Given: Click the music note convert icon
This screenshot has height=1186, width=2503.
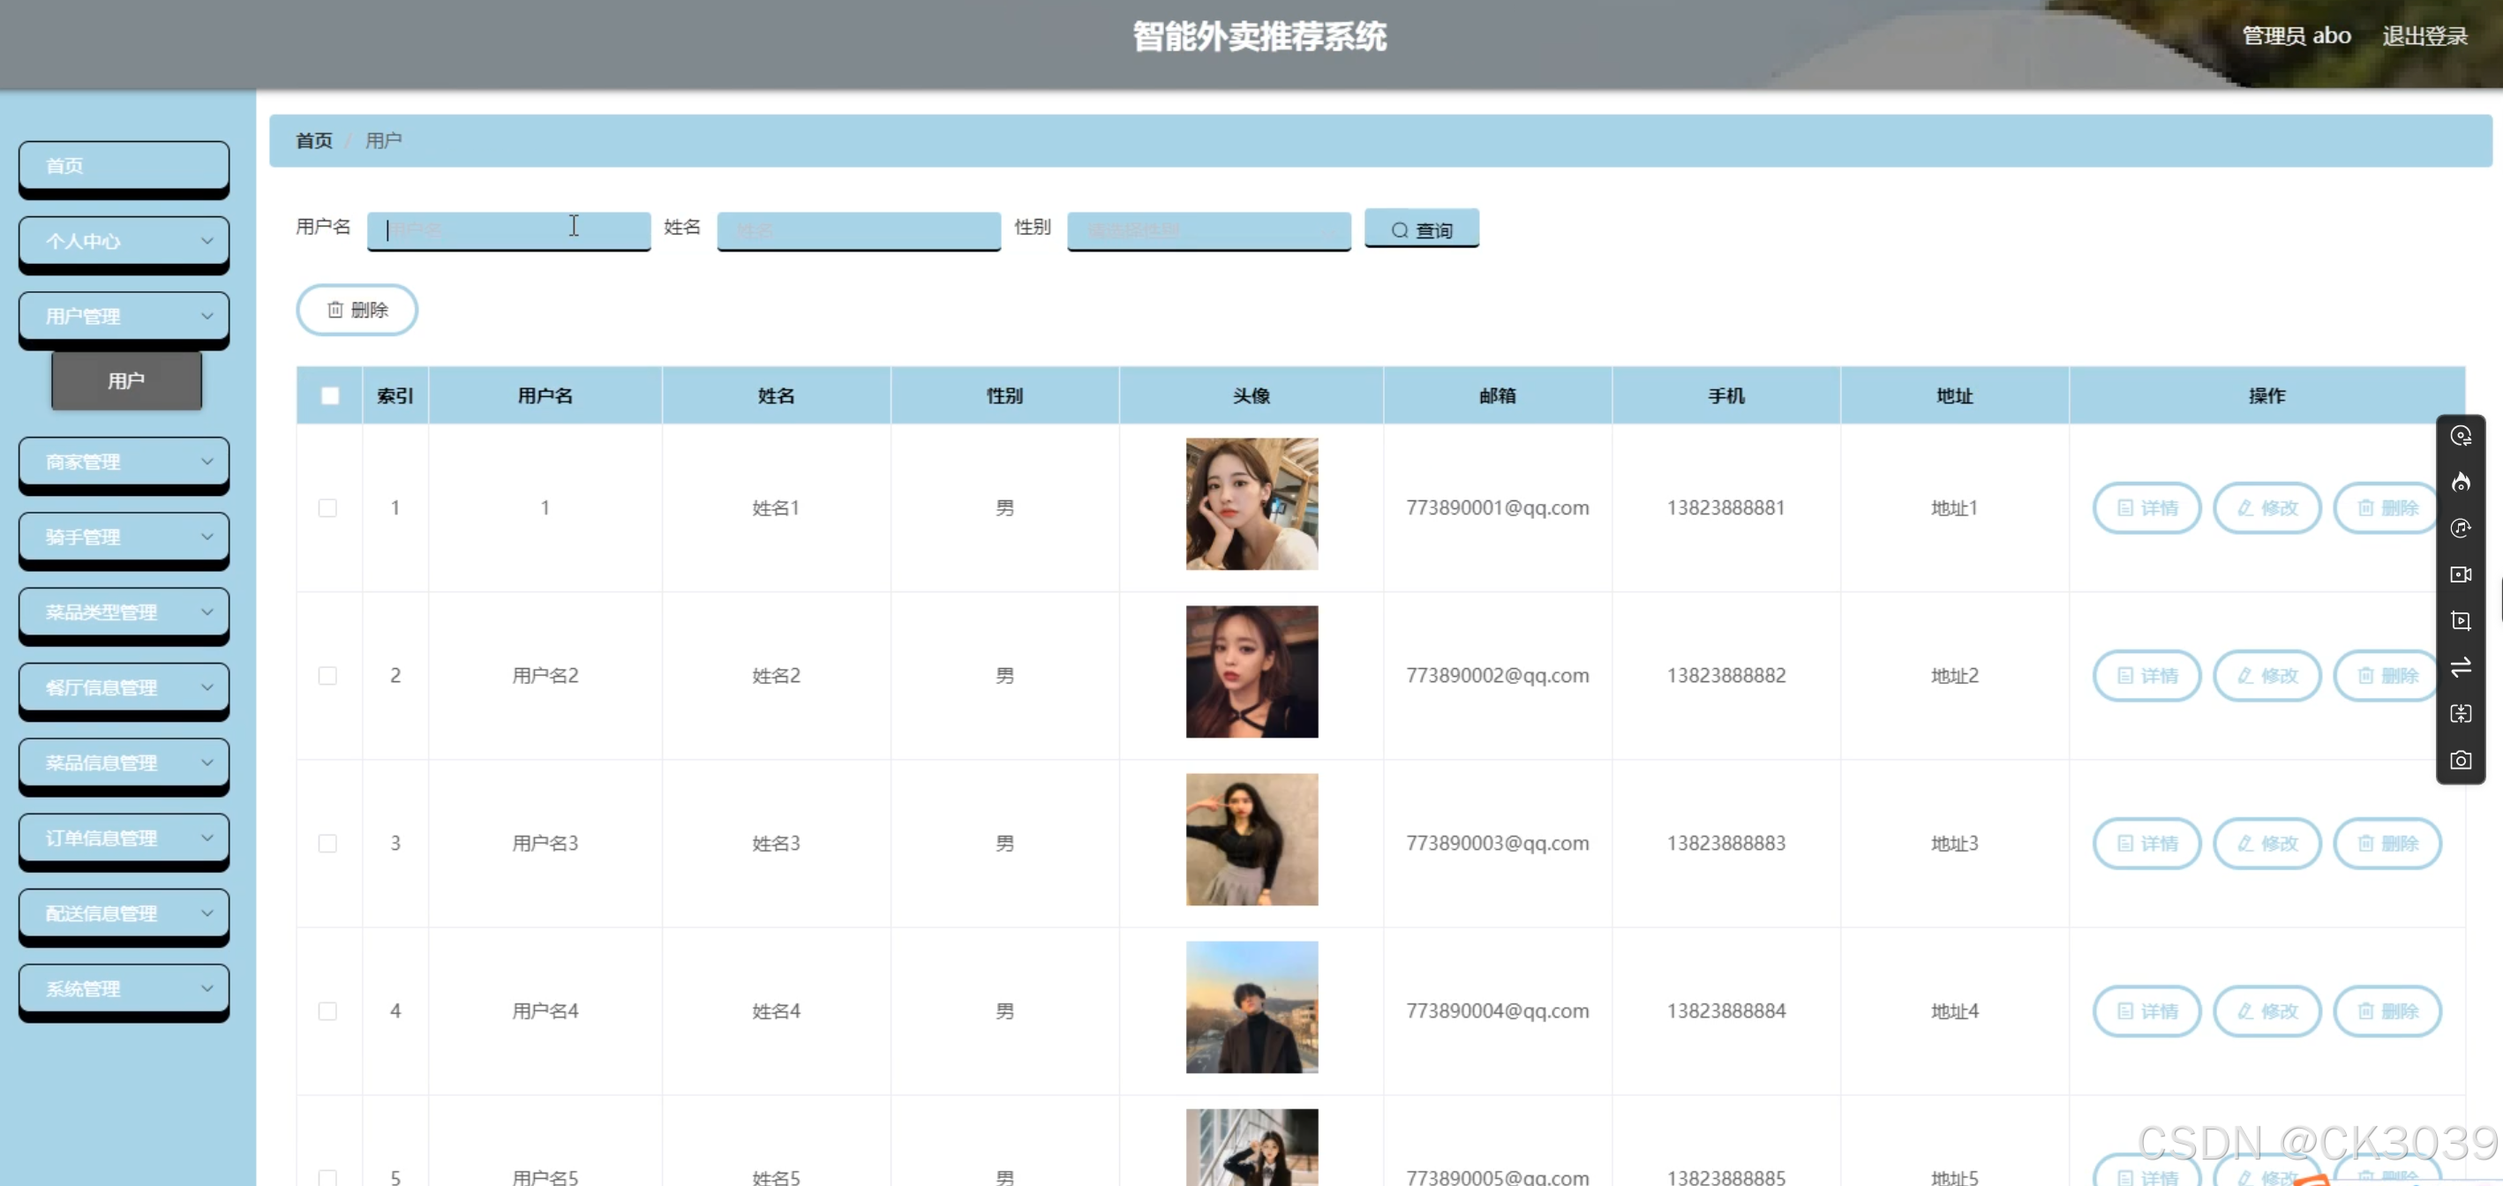Looking at the screenshot, I should [2461, 529].
